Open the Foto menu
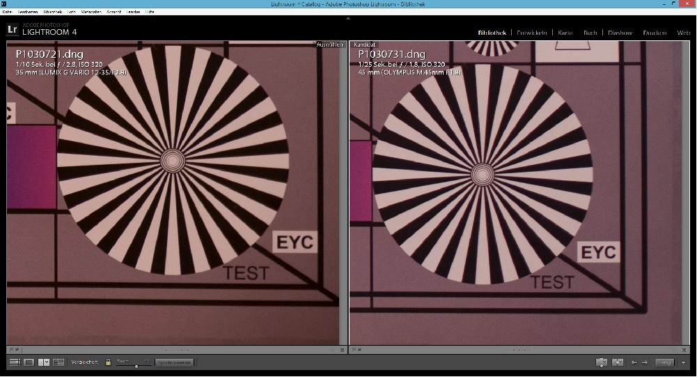 click(x=72, y=12)
